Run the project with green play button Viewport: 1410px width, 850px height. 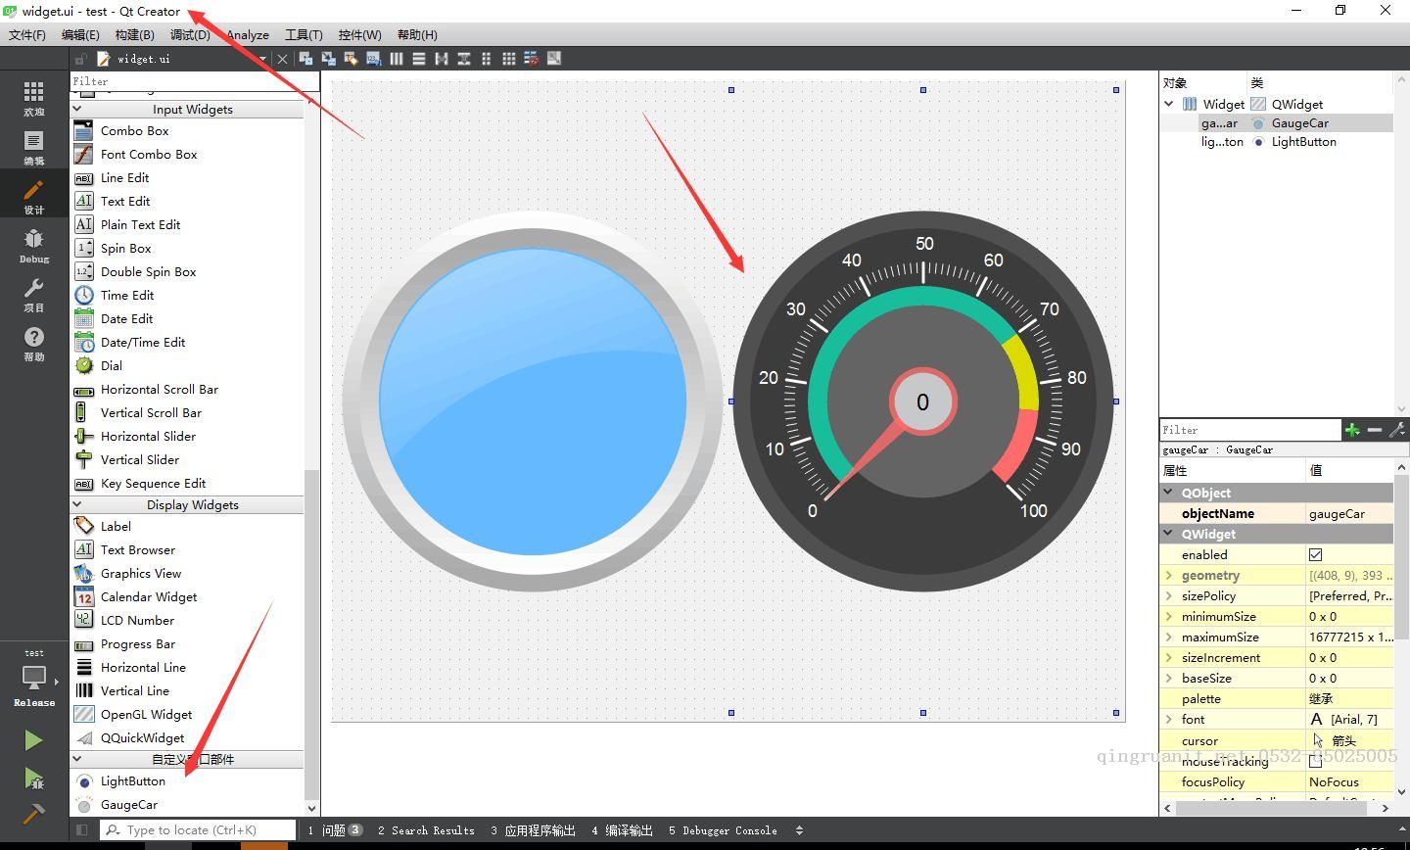pos(33,740)
